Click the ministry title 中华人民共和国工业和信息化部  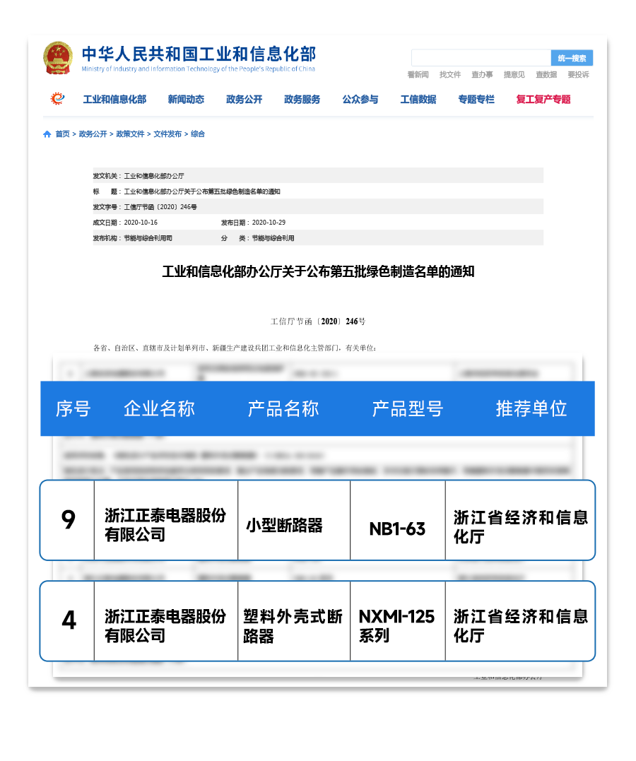click(x=199, y=54)
